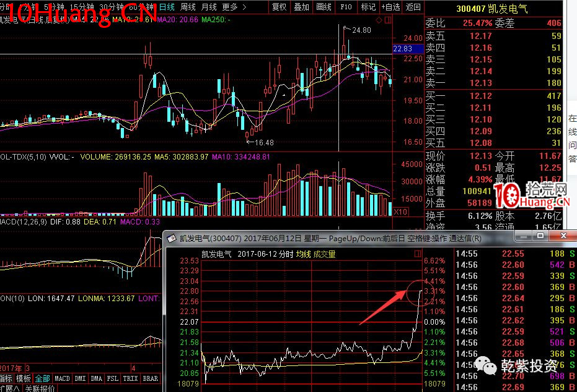The width and height of the screenshot is (577, 392).
Task: Click the tick row priced 22.68
Action: [x=515, y=343]
